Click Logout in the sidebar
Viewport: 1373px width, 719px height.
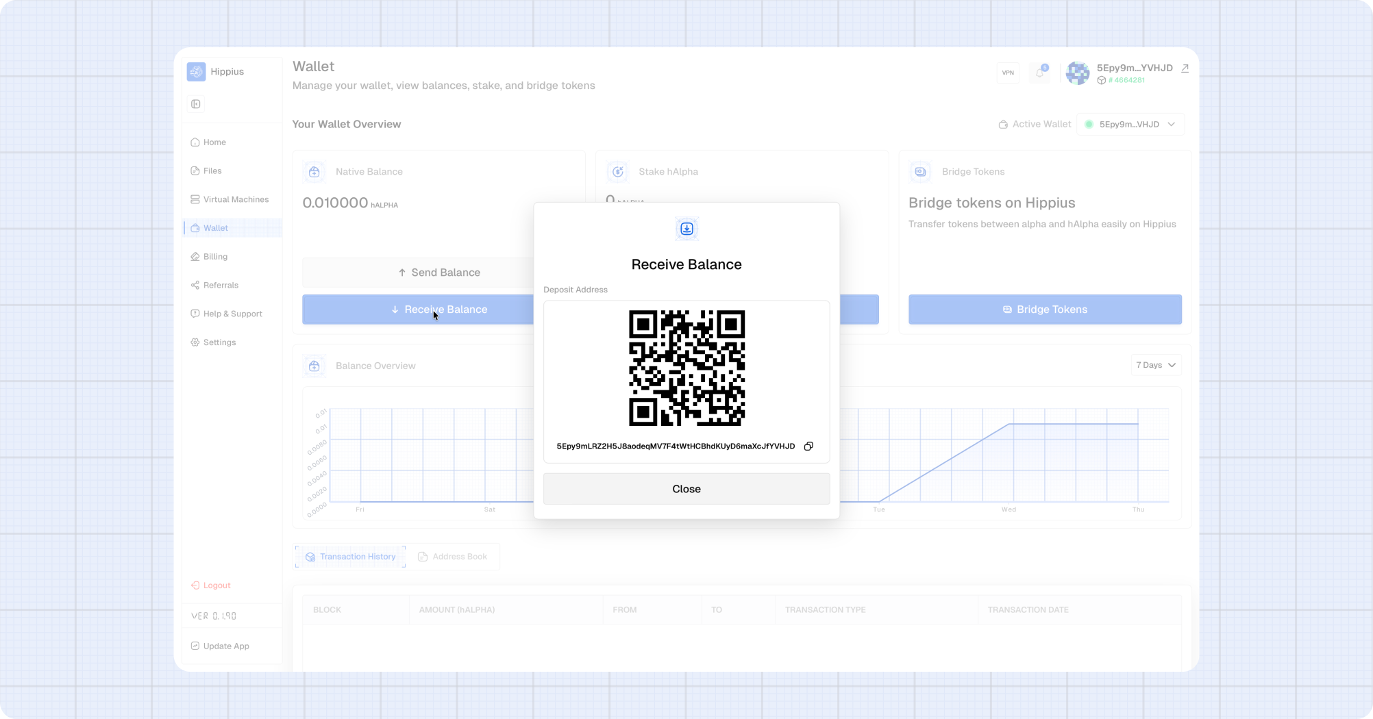click(x=217, y=585)
